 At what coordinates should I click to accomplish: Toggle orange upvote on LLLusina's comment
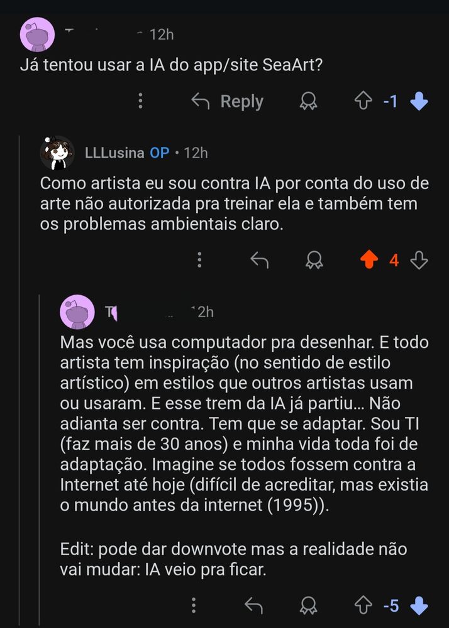(369, 261)
